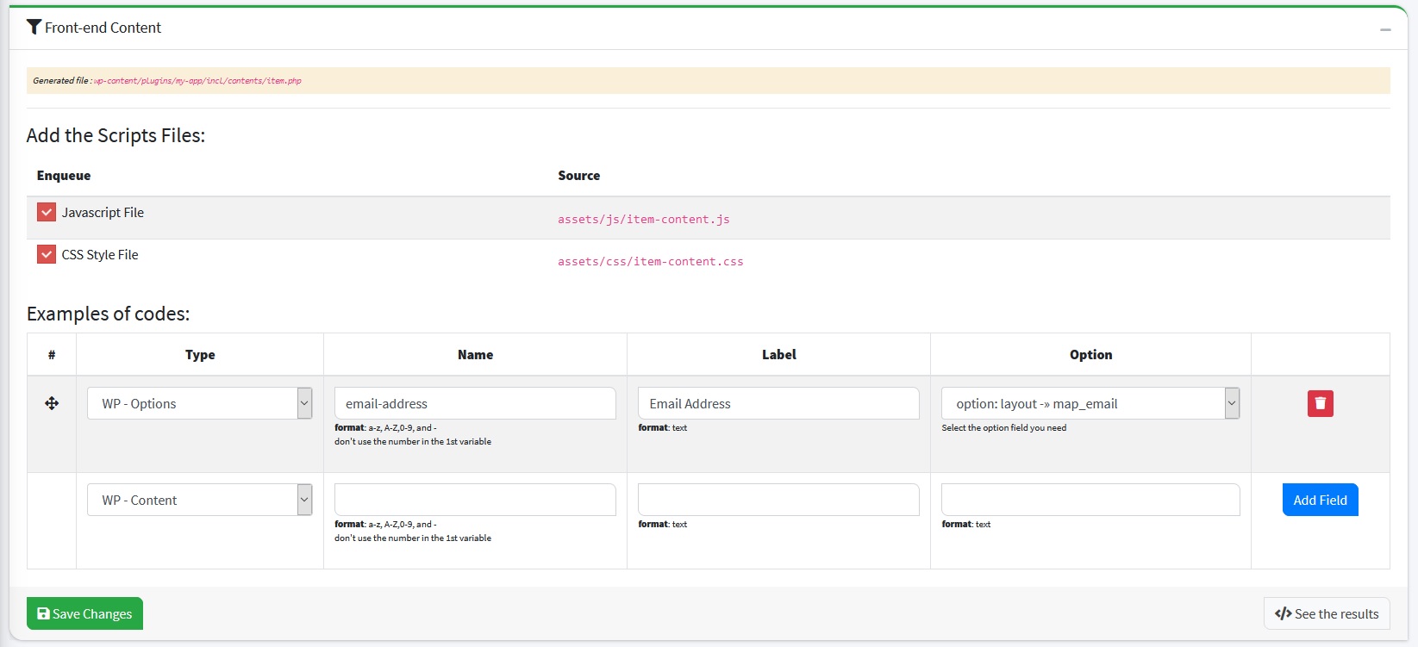Viewport: 1418px width, 647px height.
Task: Uncheck the Javascript File enqueue checkbox
Action: (47, 213)
